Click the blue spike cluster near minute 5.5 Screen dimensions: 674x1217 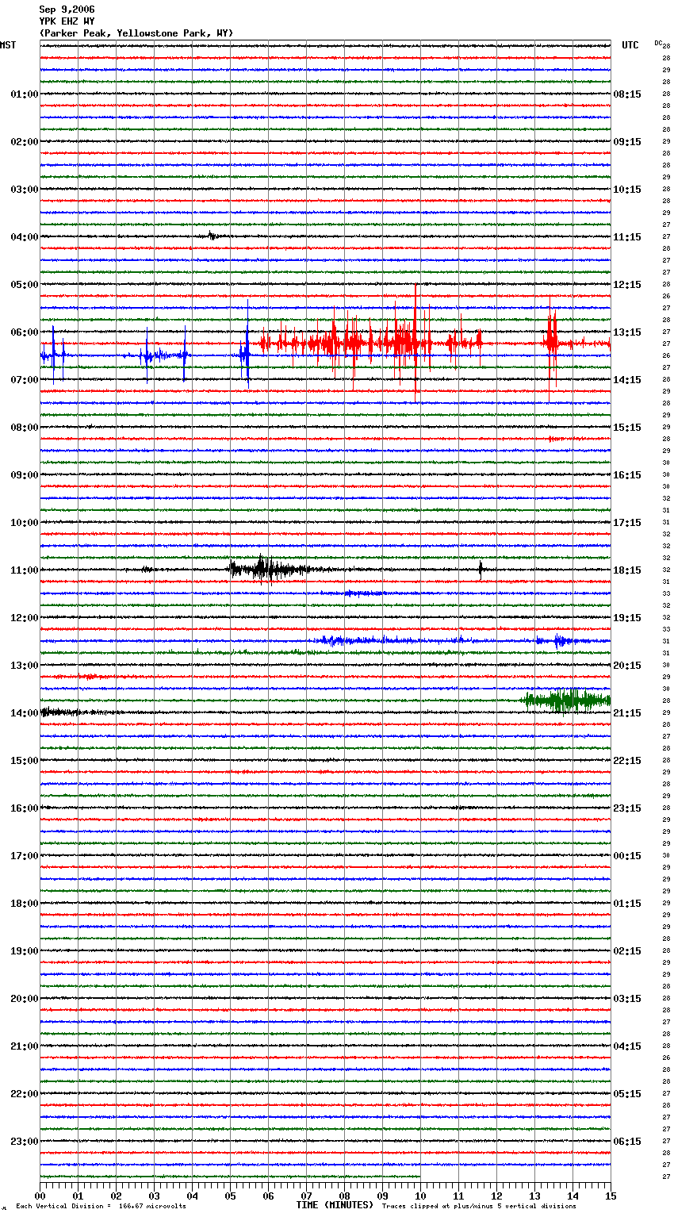(247, 345)
